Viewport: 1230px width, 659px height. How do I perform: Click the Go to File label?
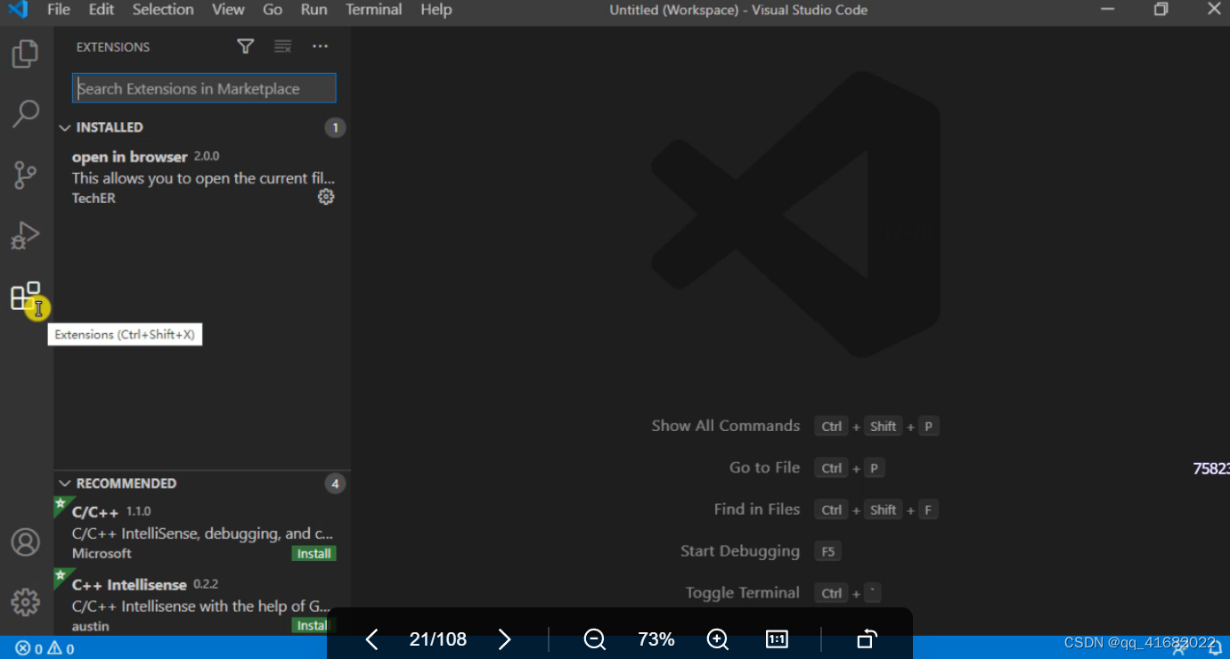764,468
